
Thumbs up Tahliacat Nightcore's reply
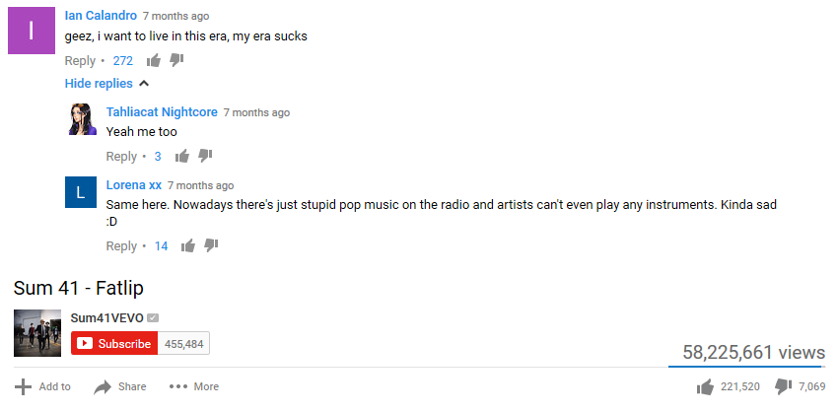click(x=182, y=156)
